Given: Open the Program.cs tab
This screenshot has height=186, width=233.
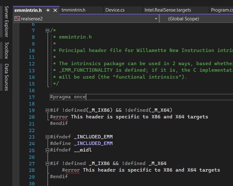Looking at the screenshot, I should [x=222, y=10].
